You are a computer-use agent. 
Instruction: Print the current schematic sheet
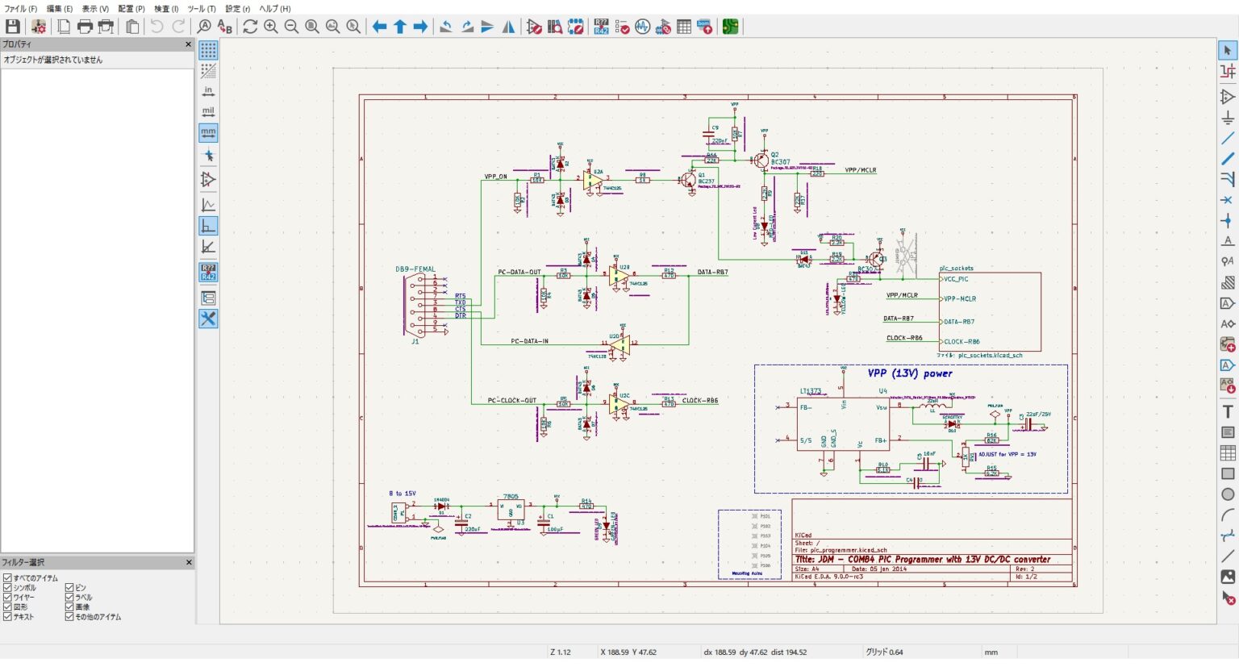point(86,26)
